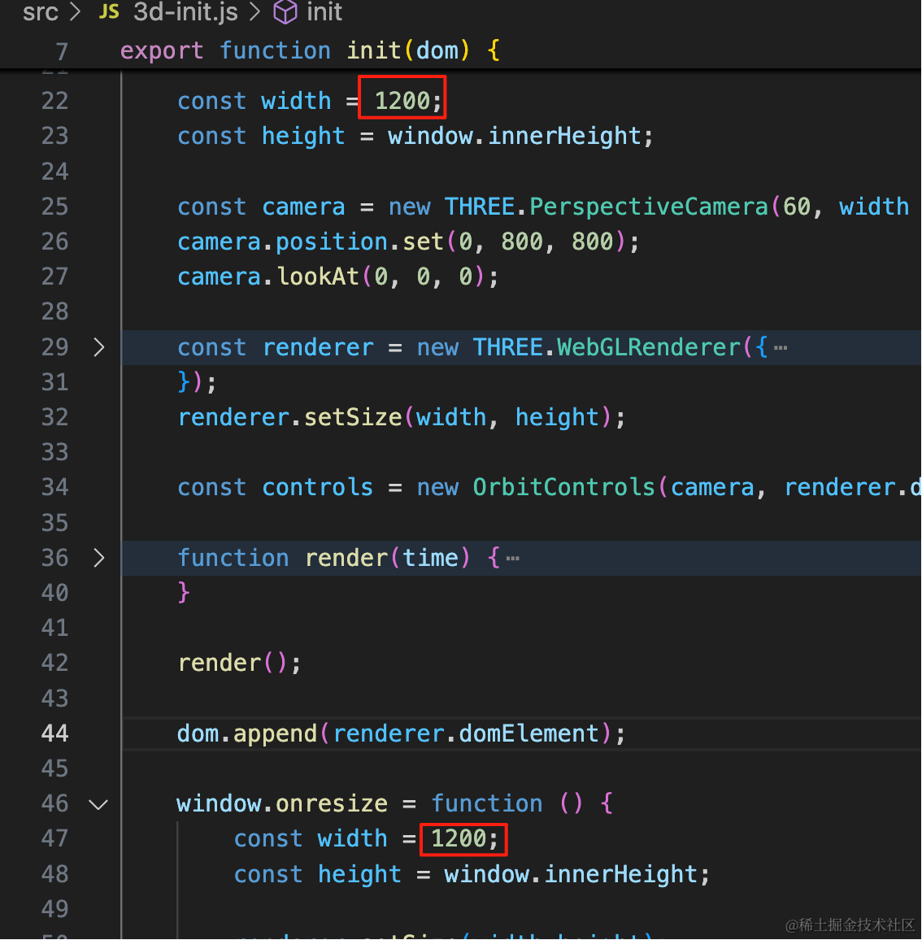The image size is (922, 940).
Task: Expand the folded renderer block on line 29
Action: coord(99,347)
